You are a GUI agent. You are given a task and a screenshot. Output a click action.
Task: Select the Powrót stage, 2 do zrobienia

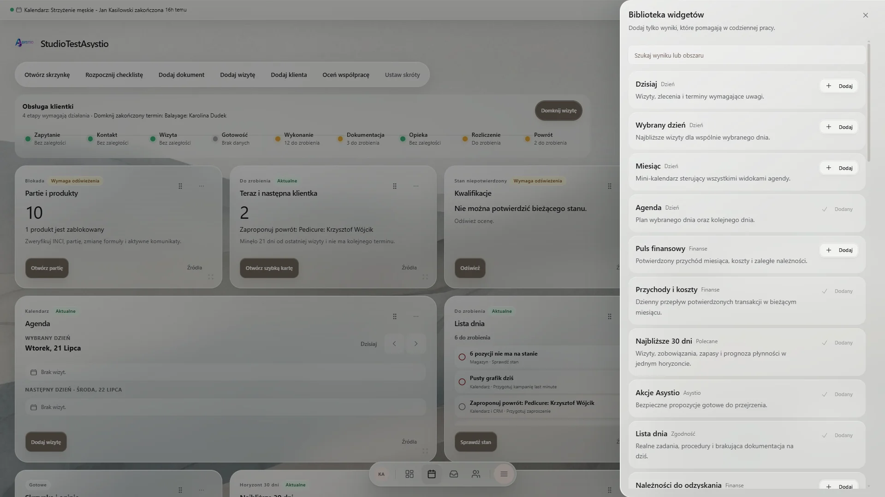click(546, 139)
